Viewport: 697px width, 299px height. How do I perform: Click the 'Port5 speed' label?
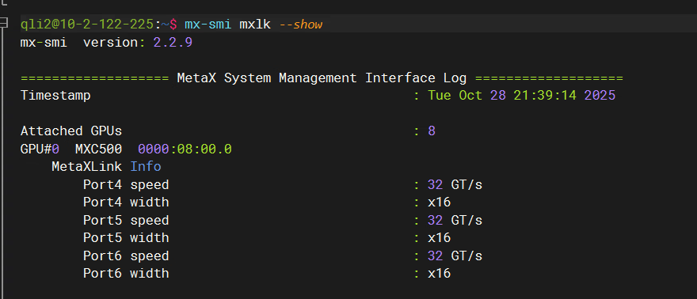126,220
